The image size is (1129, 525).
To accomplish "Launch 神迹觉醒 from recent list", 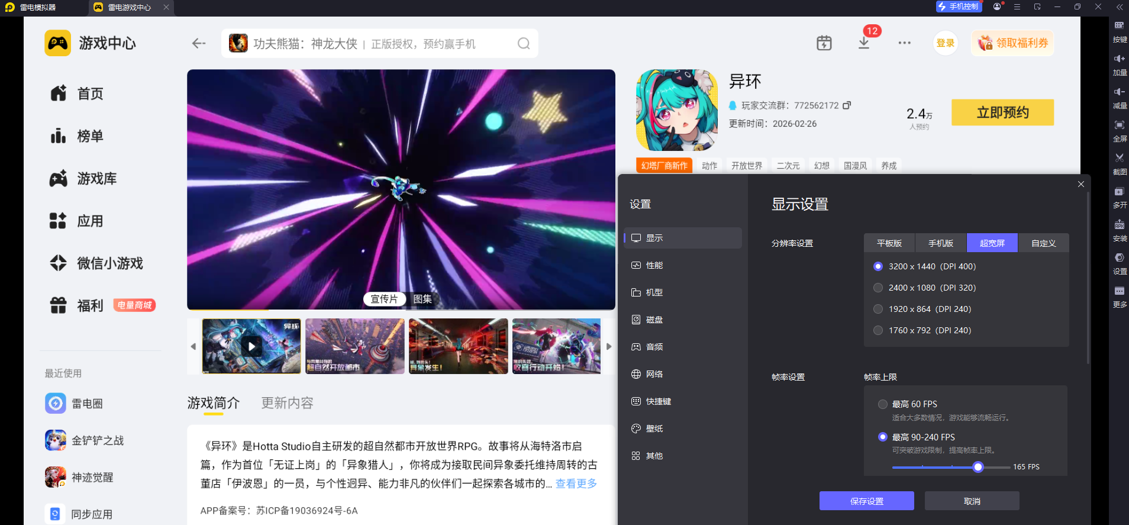I will tap(79, 477).
